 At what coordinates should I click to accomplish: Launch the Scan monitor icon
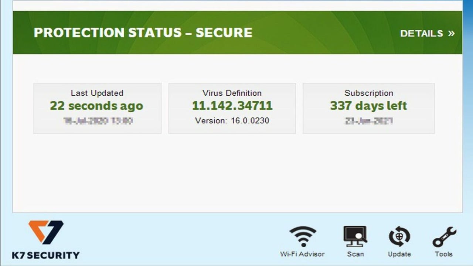pos(355,236)
